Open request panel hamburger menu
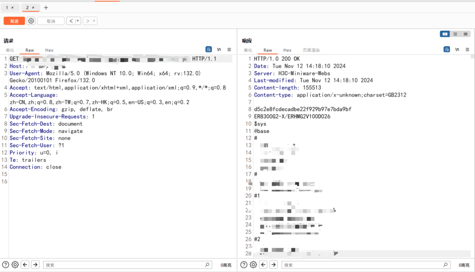Viewport: 475px width, 272px height. click(x=229, y=49)
